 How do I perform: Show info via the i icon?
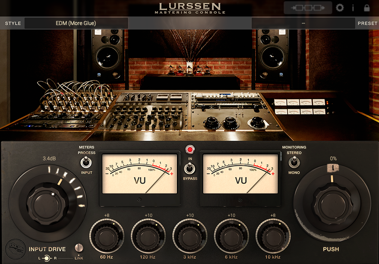pyautogui.click(x=353, y=8)
